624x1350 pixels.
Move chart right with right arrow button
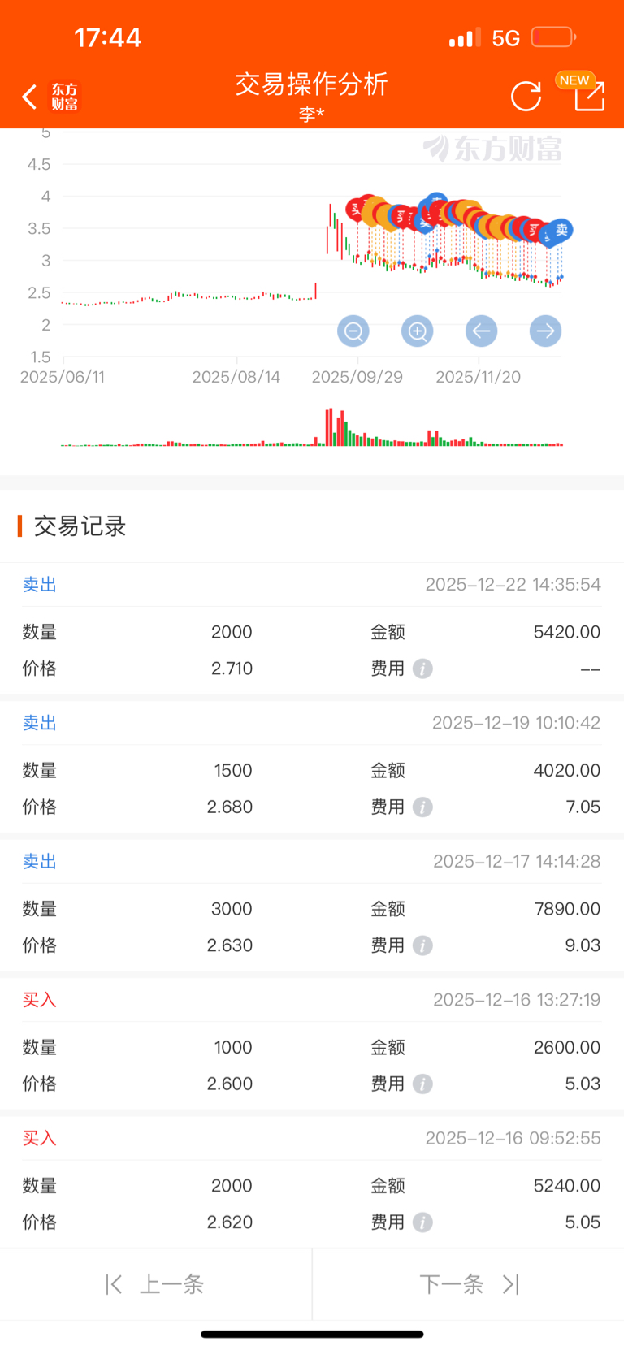pos(545,331)
